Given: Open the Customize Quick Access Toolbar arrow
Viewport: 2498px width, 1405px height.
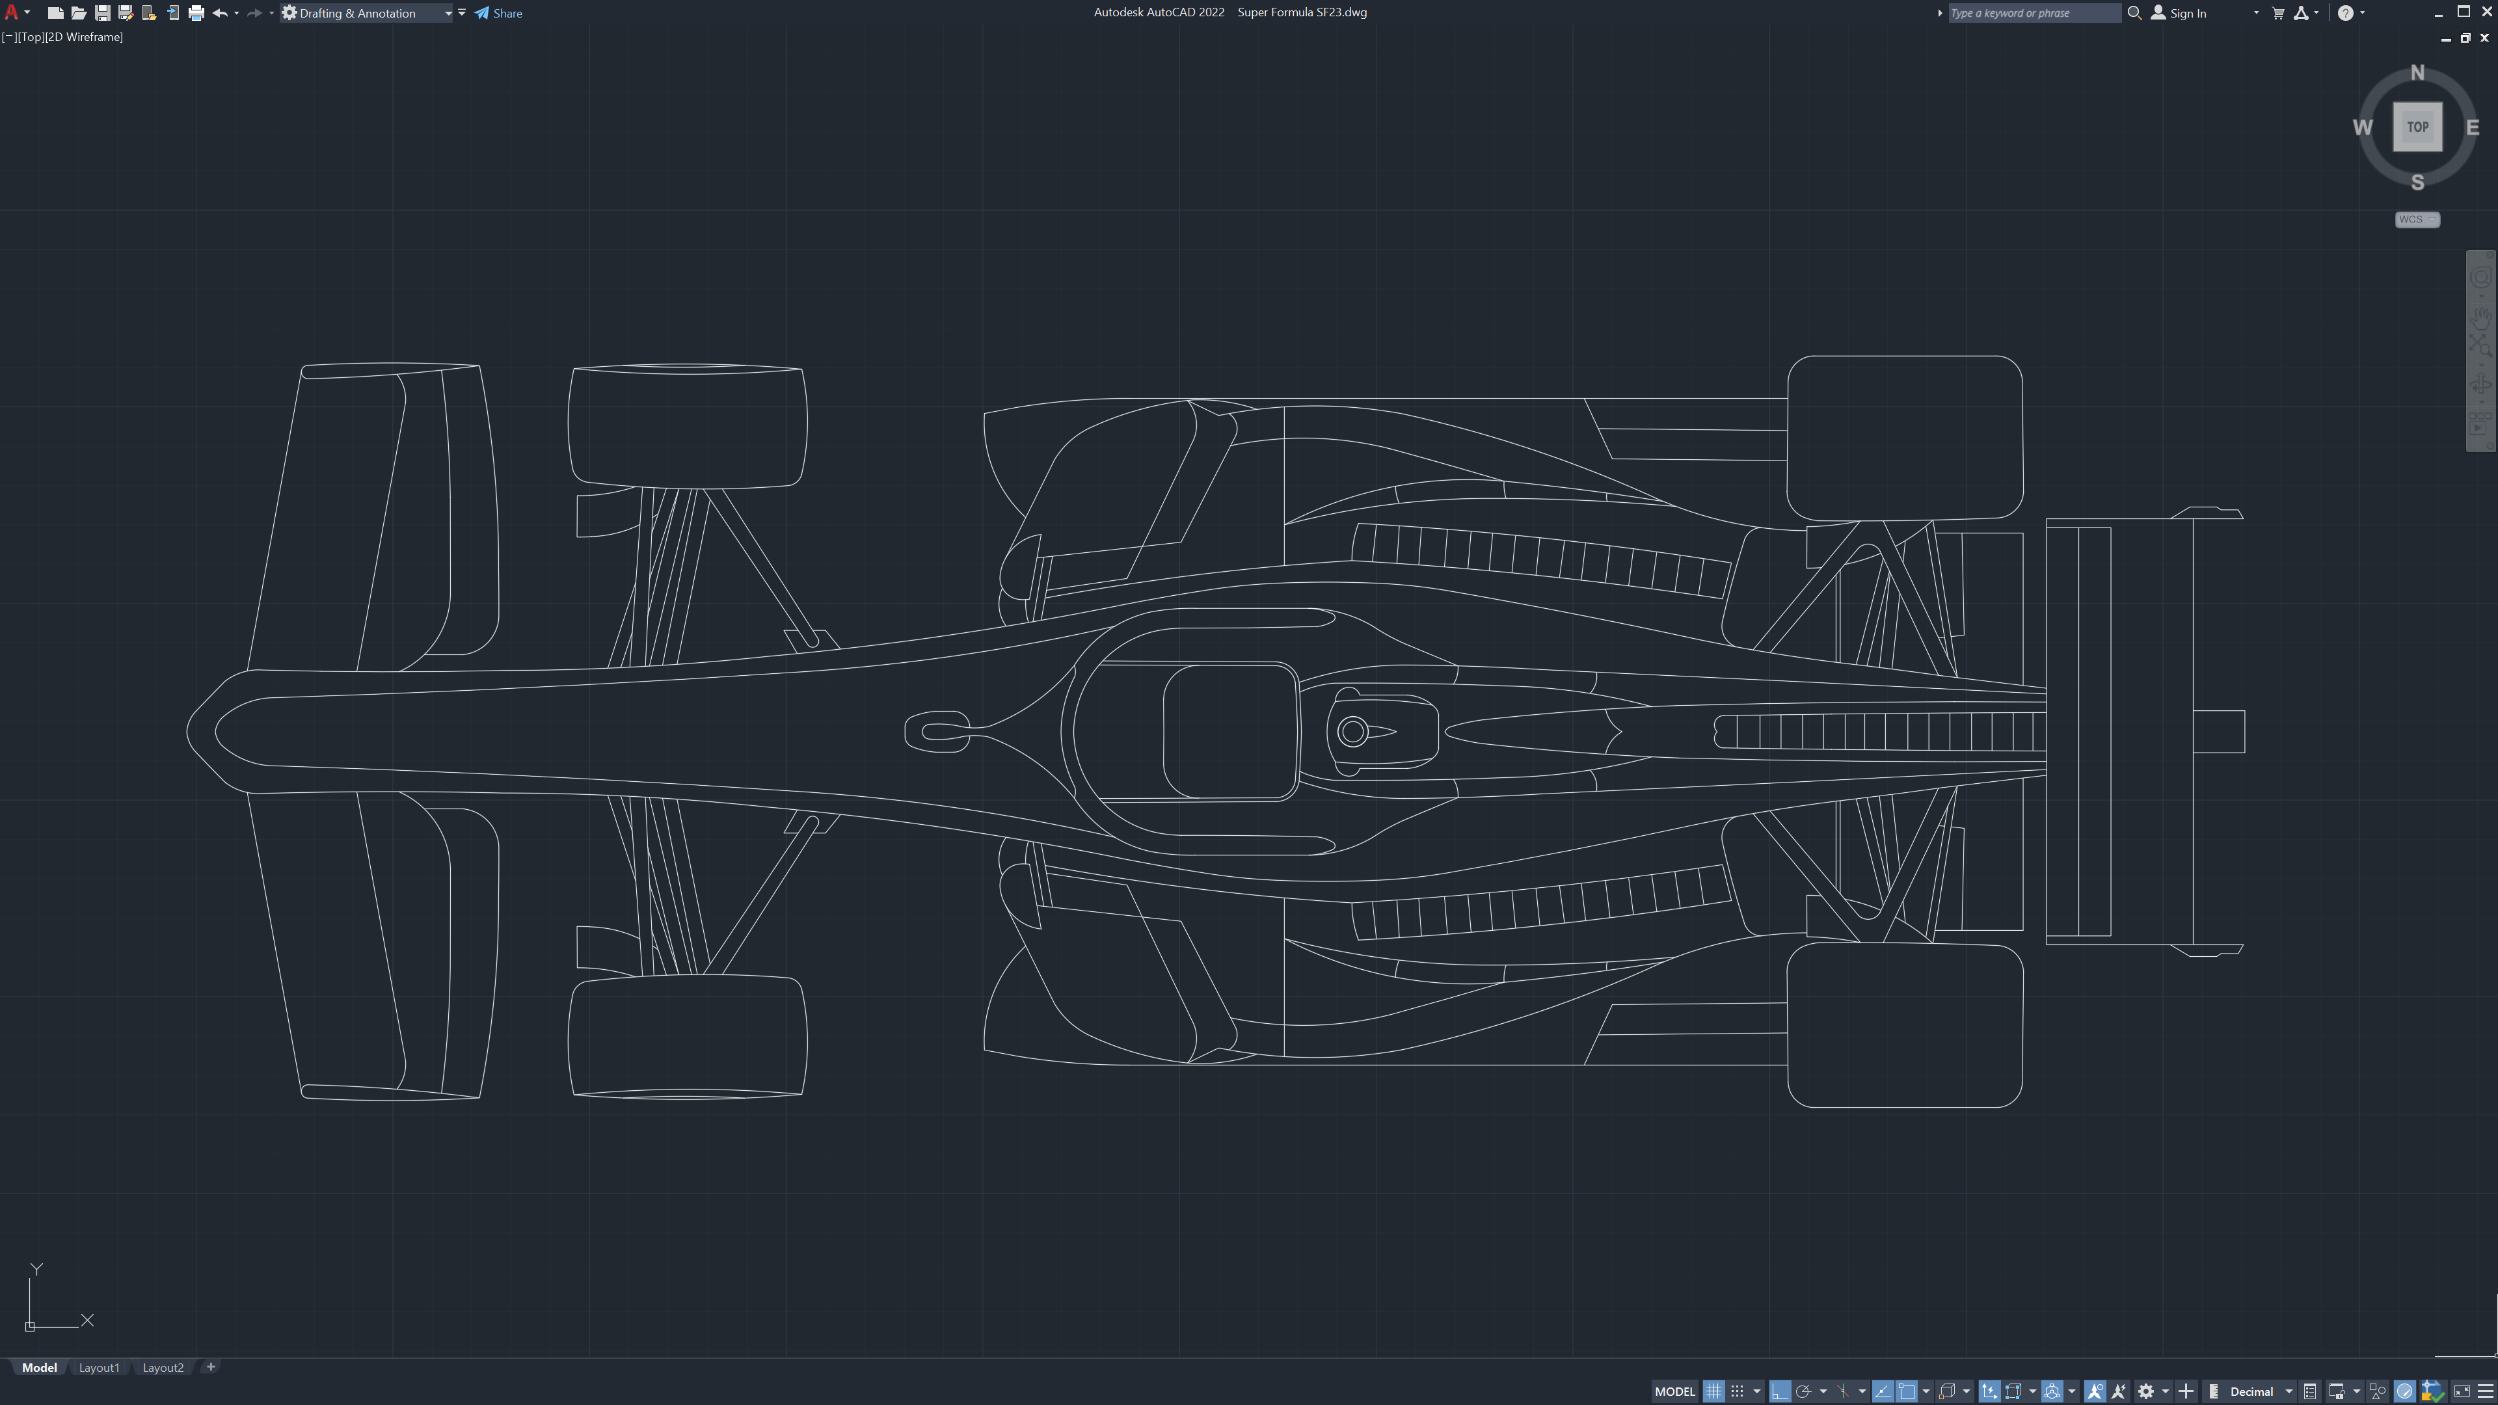Looking at the screenshot, I should click(x=462, y=12).
